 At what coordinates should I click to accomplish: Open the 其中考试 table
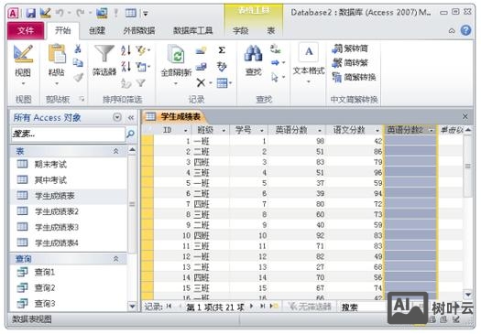point(50,180)
